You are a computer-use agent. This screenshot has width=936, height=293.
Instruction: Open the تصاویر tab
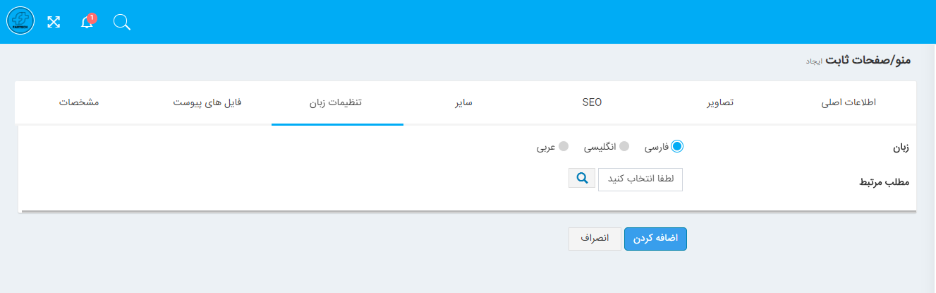[x=720, y=102]
